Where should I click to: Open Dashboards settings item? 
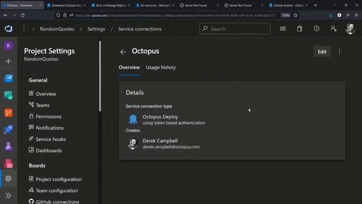tap(45, 150)
